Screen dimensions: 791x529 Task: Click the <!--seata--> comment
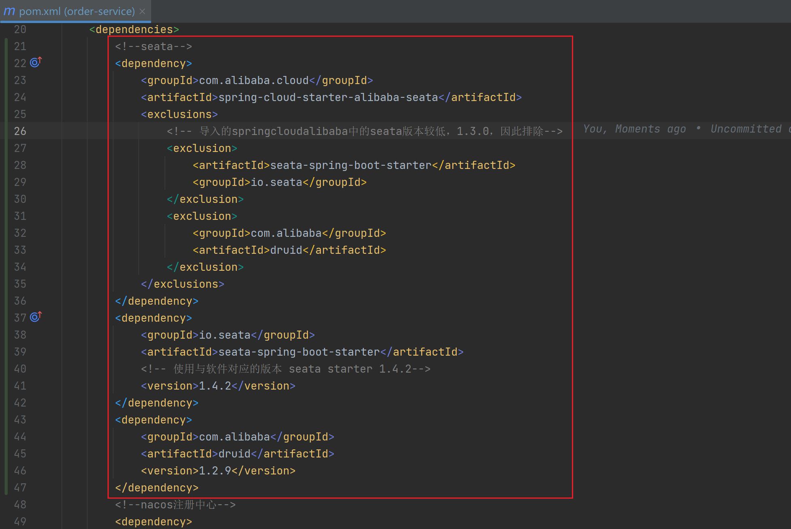point(154,46)
